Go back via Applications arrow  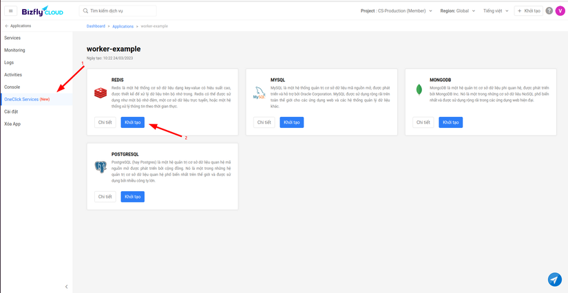coord(18,26)
